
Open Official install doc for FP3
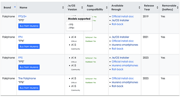[x=123, y=16]
